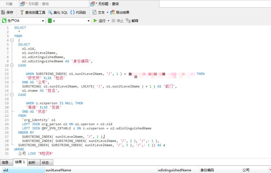Click 代码段 code snippet button
This screenshot has width=271, height=173.
78,12
